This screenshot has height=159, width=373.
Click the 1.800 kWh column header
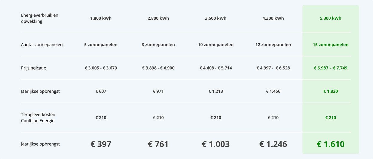[101, 18]
